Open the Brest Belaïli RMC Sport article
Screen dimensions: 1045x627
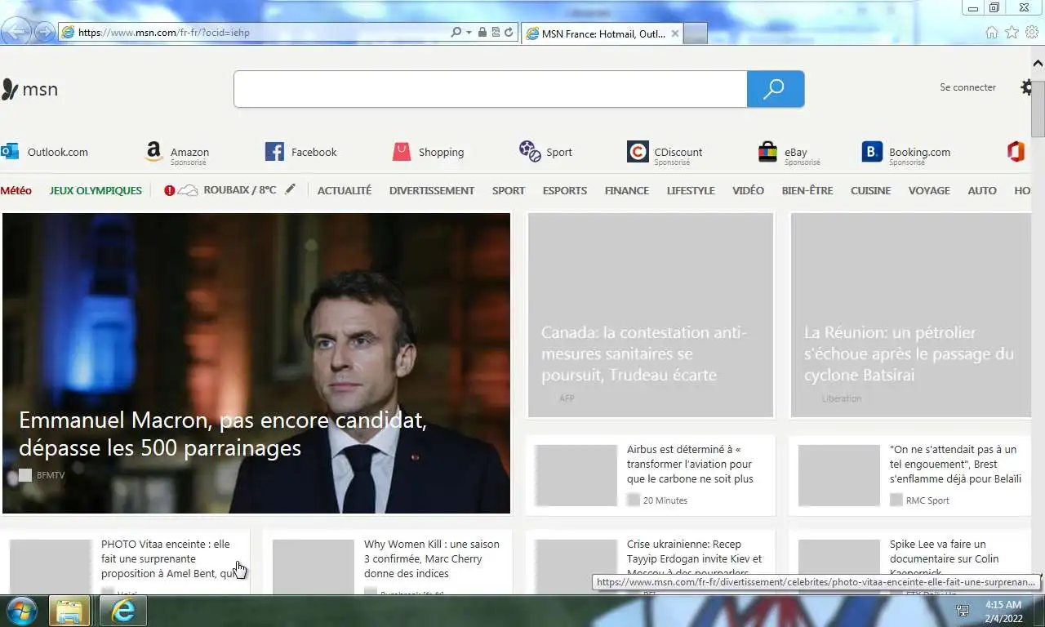coord(955,464)
